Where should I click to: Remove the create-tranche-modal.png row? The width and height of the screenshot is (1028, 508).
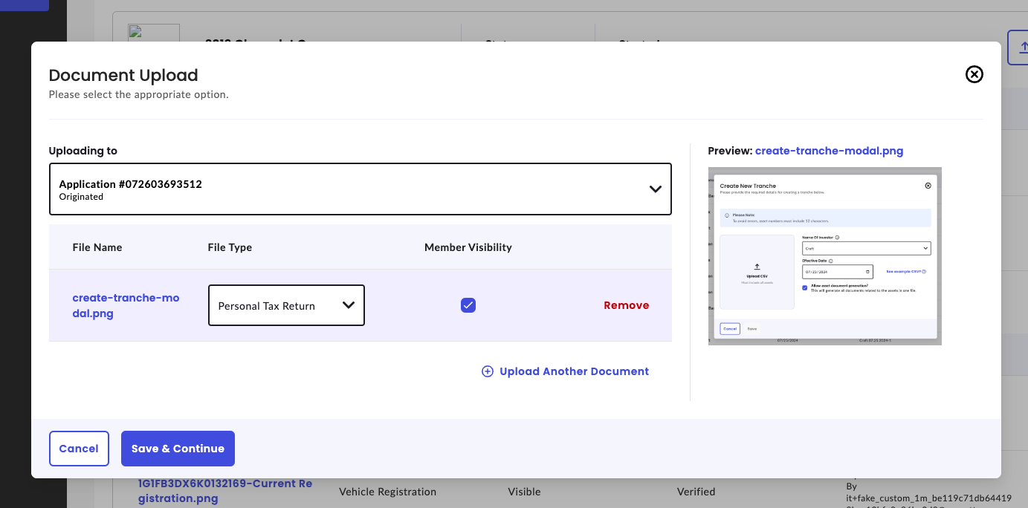click(626, 305)
